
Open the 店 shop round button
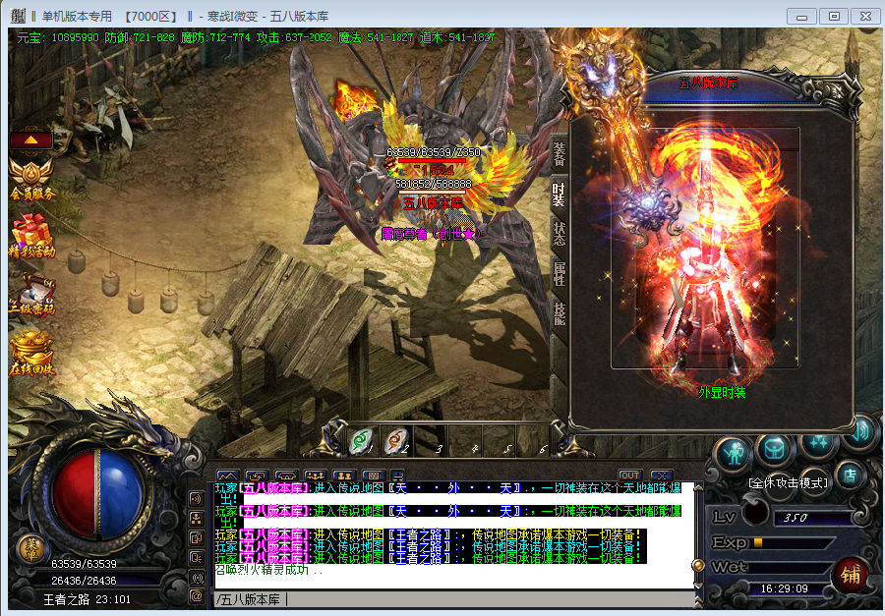pos(850,476)
